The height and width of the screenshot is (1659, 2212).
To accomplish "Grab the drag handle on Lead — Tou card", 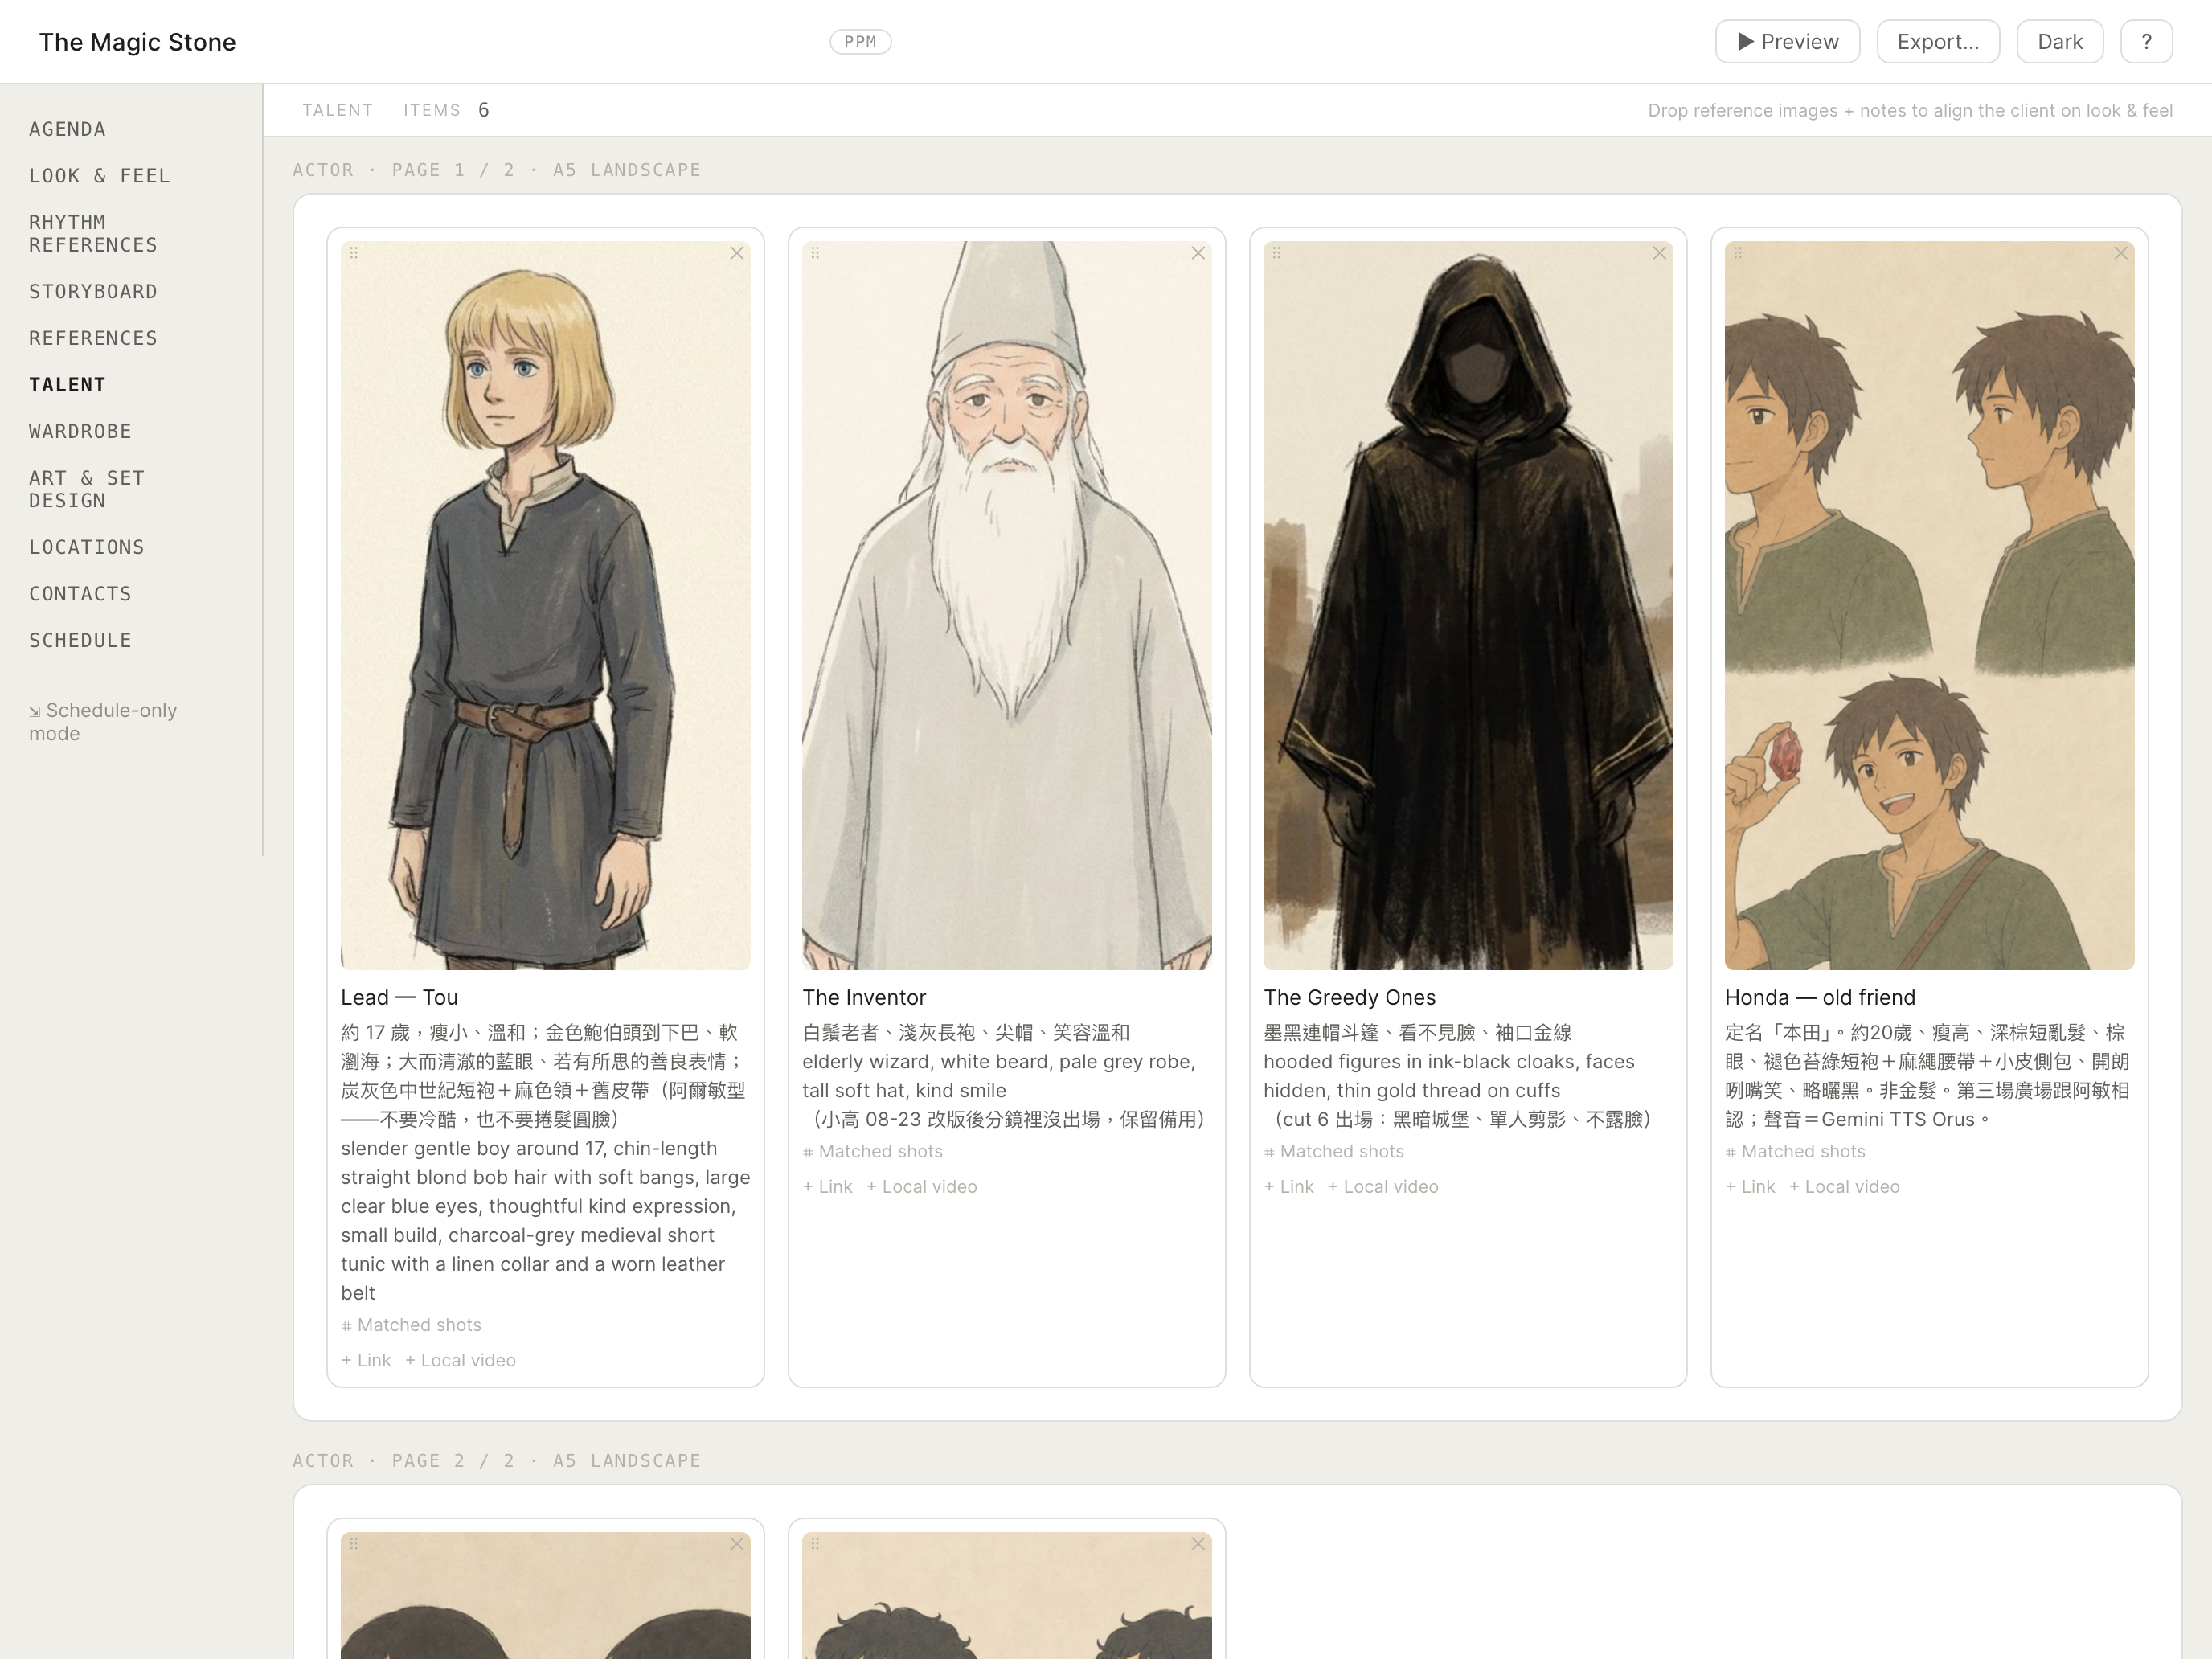I will pos(354,254).
